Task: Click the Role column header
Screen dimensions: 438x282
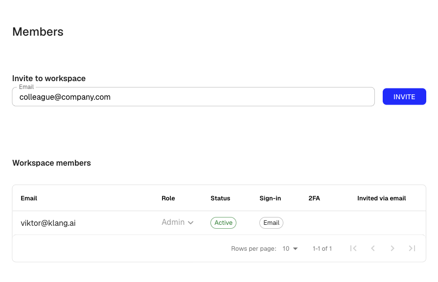Action: click(x=168, y=198)
